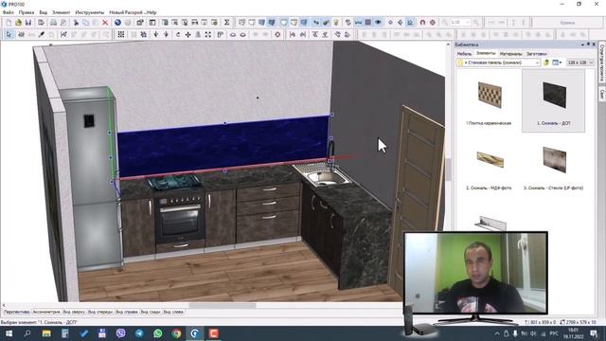Click the eyedropper tool icon
This screenshot has height=341, width=606.
coord(42,35)
